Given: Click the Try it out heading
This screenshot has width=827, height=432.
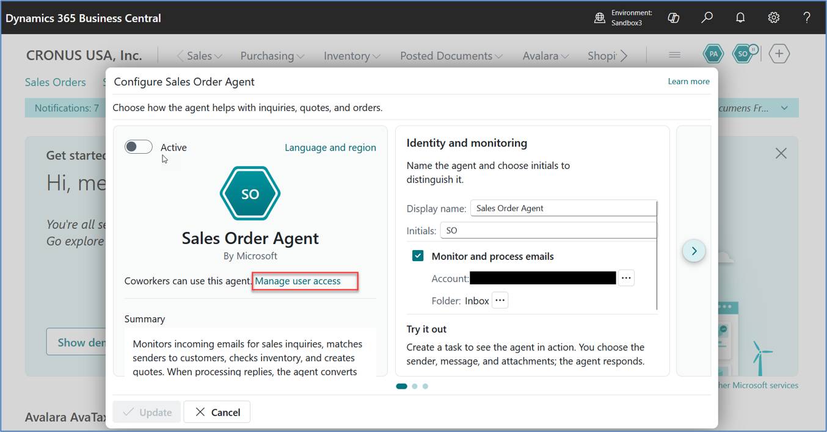Looking at the screenshot, I should coord(426,329).
